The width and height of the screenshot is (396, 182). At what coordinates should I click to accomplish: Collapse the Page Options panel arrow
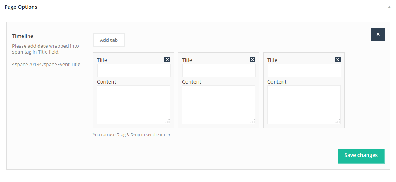click(x=389, y=7)
